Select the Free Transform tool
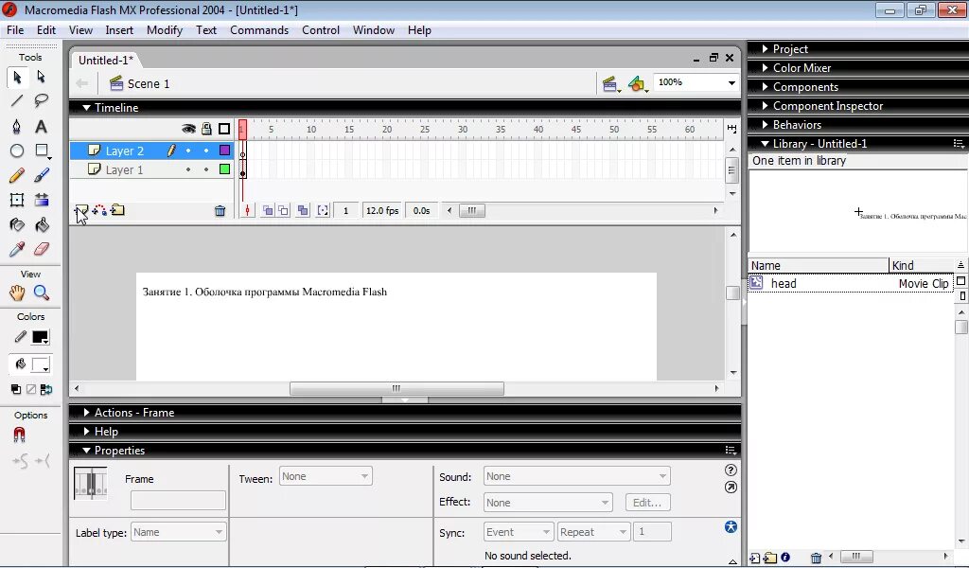This screenshot has width=969, height=568. 17,200
